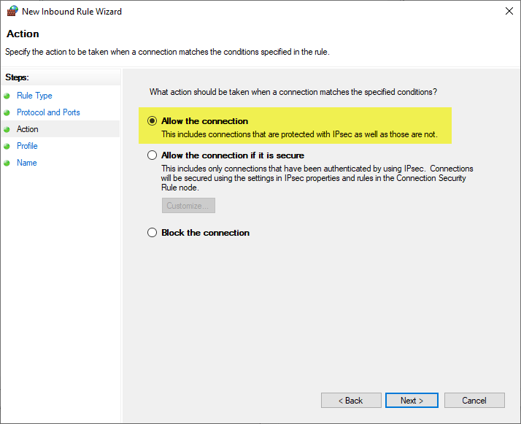Proceed by clicking Next
The width and height of the screenshot is (521, 424).
pyautogui.click(x=412, y=401)
